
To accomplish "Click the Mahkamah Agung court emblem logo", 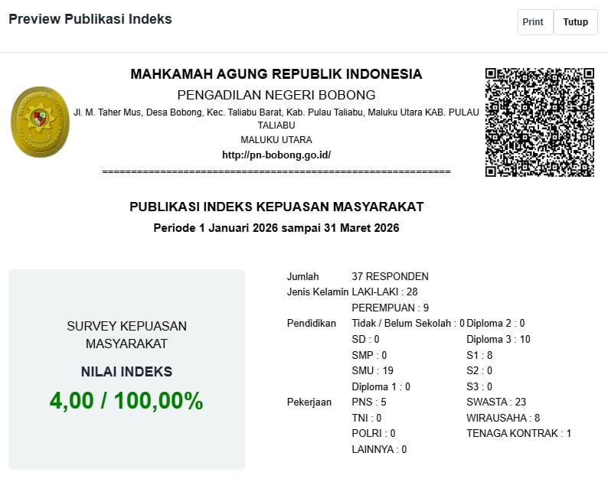I will [x=40, y=122].
